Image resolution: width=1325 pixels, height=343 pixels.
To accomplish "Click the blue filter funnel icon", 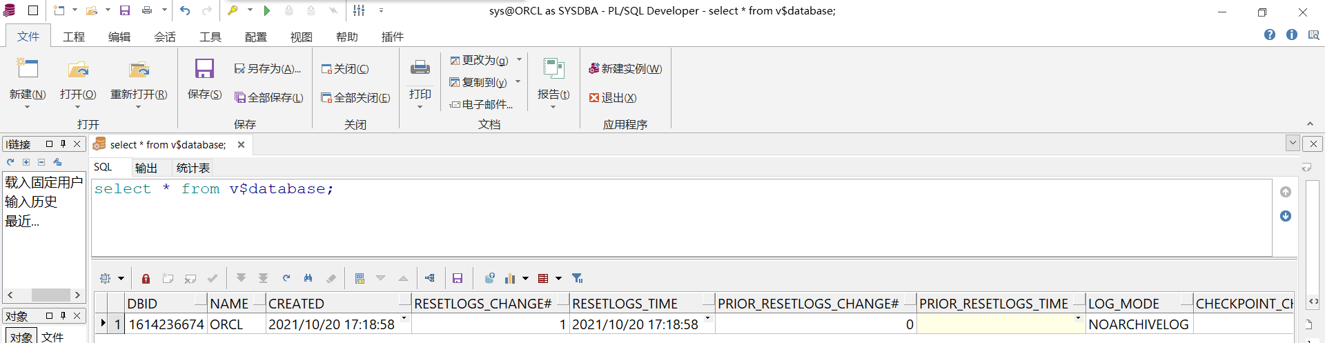I will tap(578, 278).
